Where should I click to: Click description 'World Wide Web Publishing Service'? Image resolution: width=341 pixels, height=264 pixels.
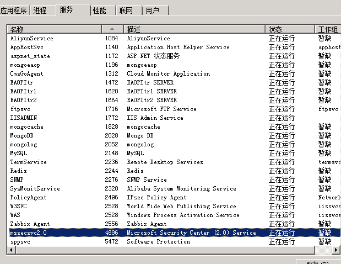click(181, 206)
